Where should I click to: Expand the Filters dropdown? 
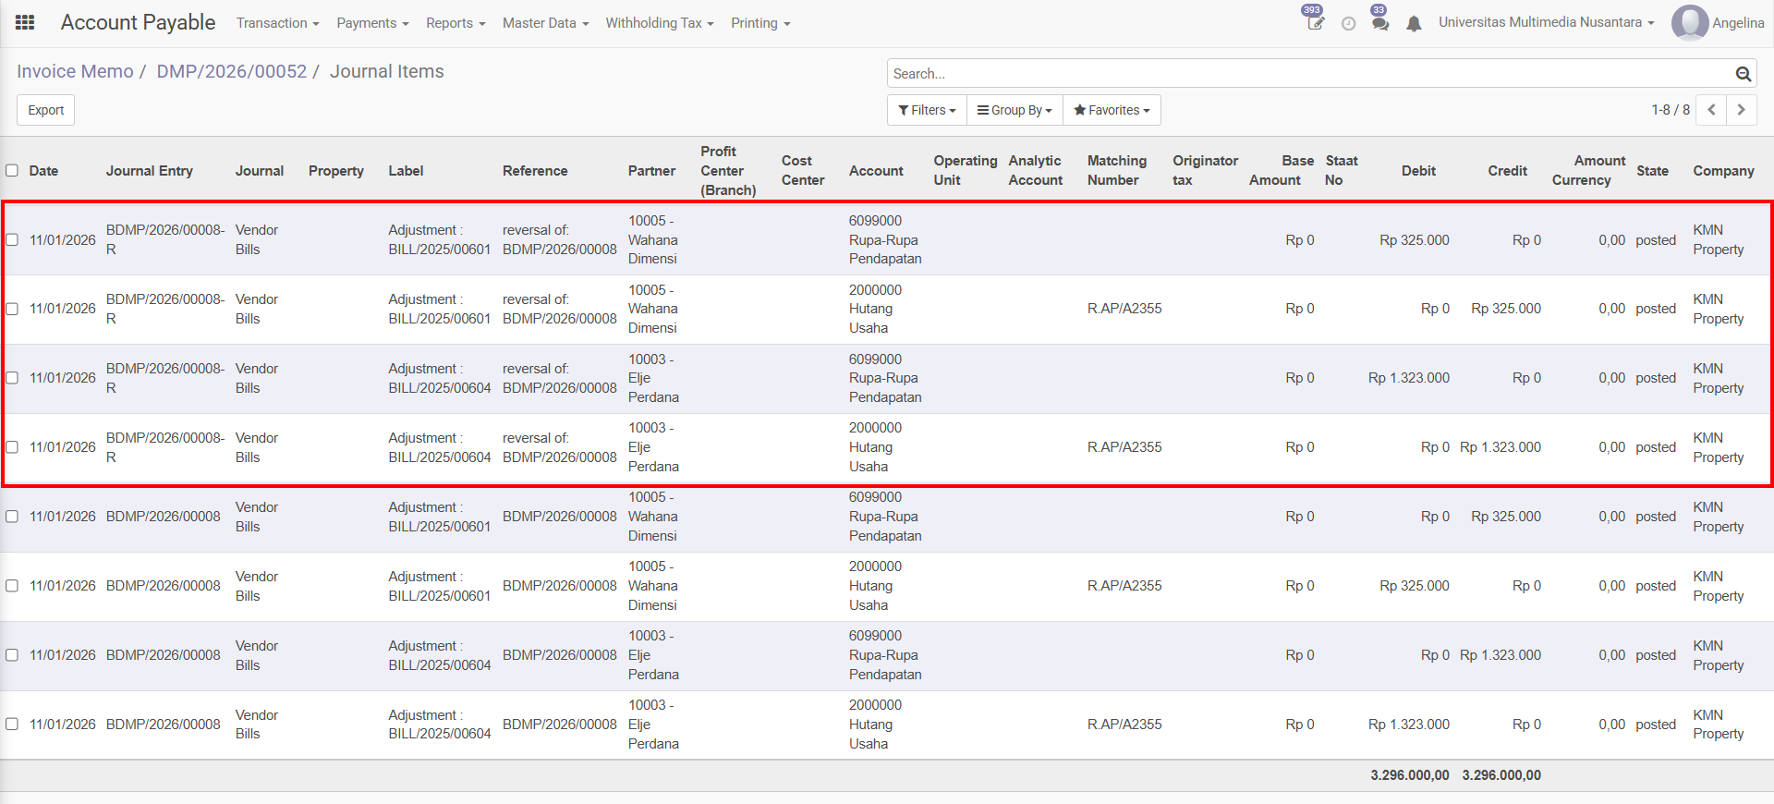[x=927, y=110]
